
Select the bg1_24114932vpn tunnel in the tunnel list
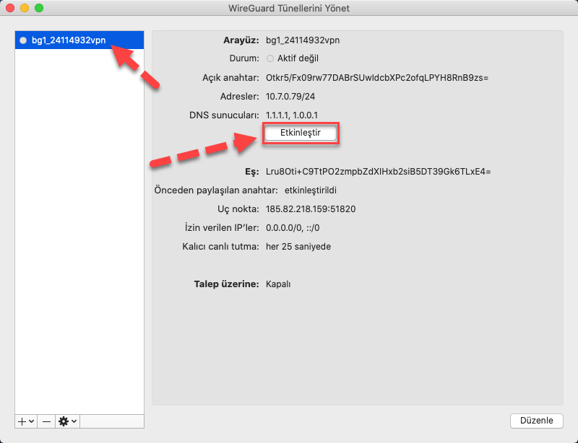[x=79, y=40]
